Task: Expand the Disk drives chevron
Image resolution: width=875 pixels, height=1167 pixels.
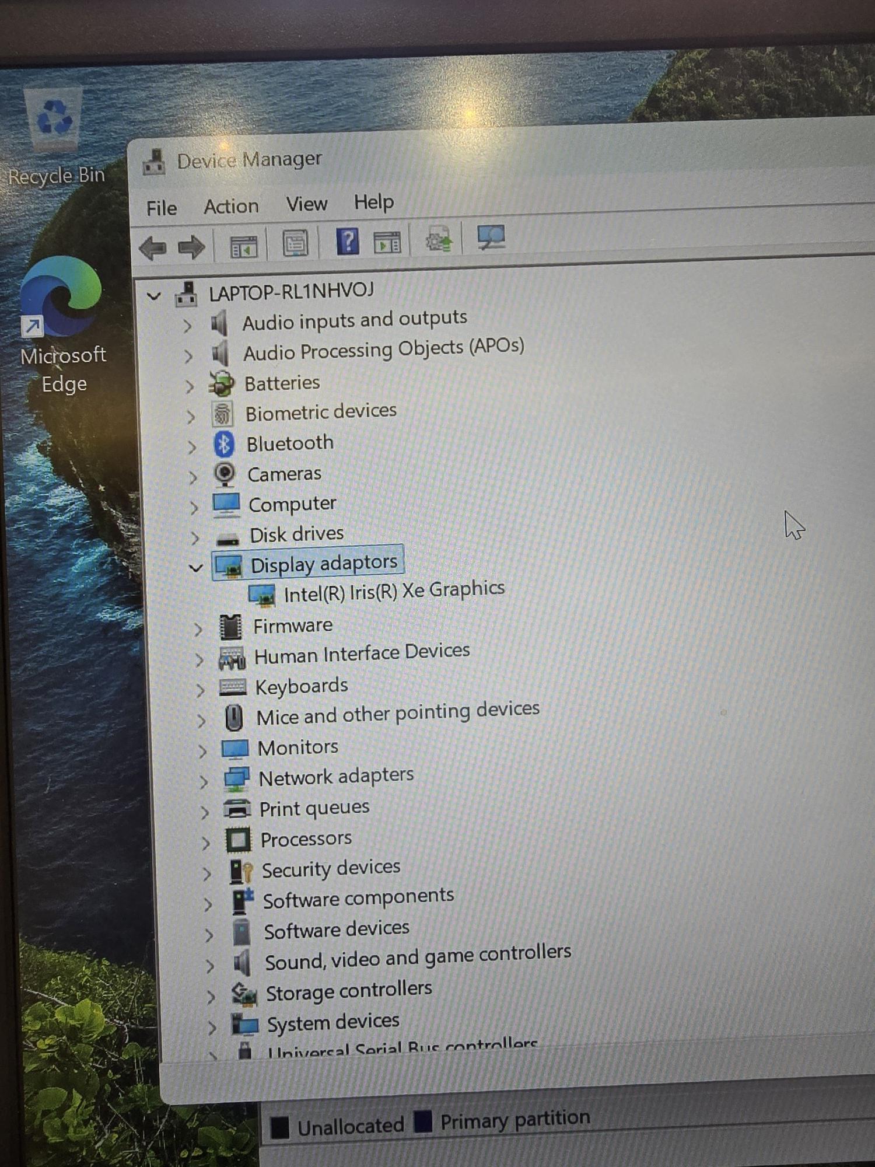Action: [x=195, y=537]
